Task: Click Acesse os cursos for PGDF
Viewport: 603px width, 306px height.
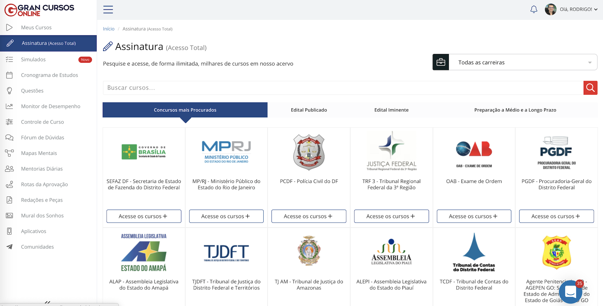Action: click(557, 216)
